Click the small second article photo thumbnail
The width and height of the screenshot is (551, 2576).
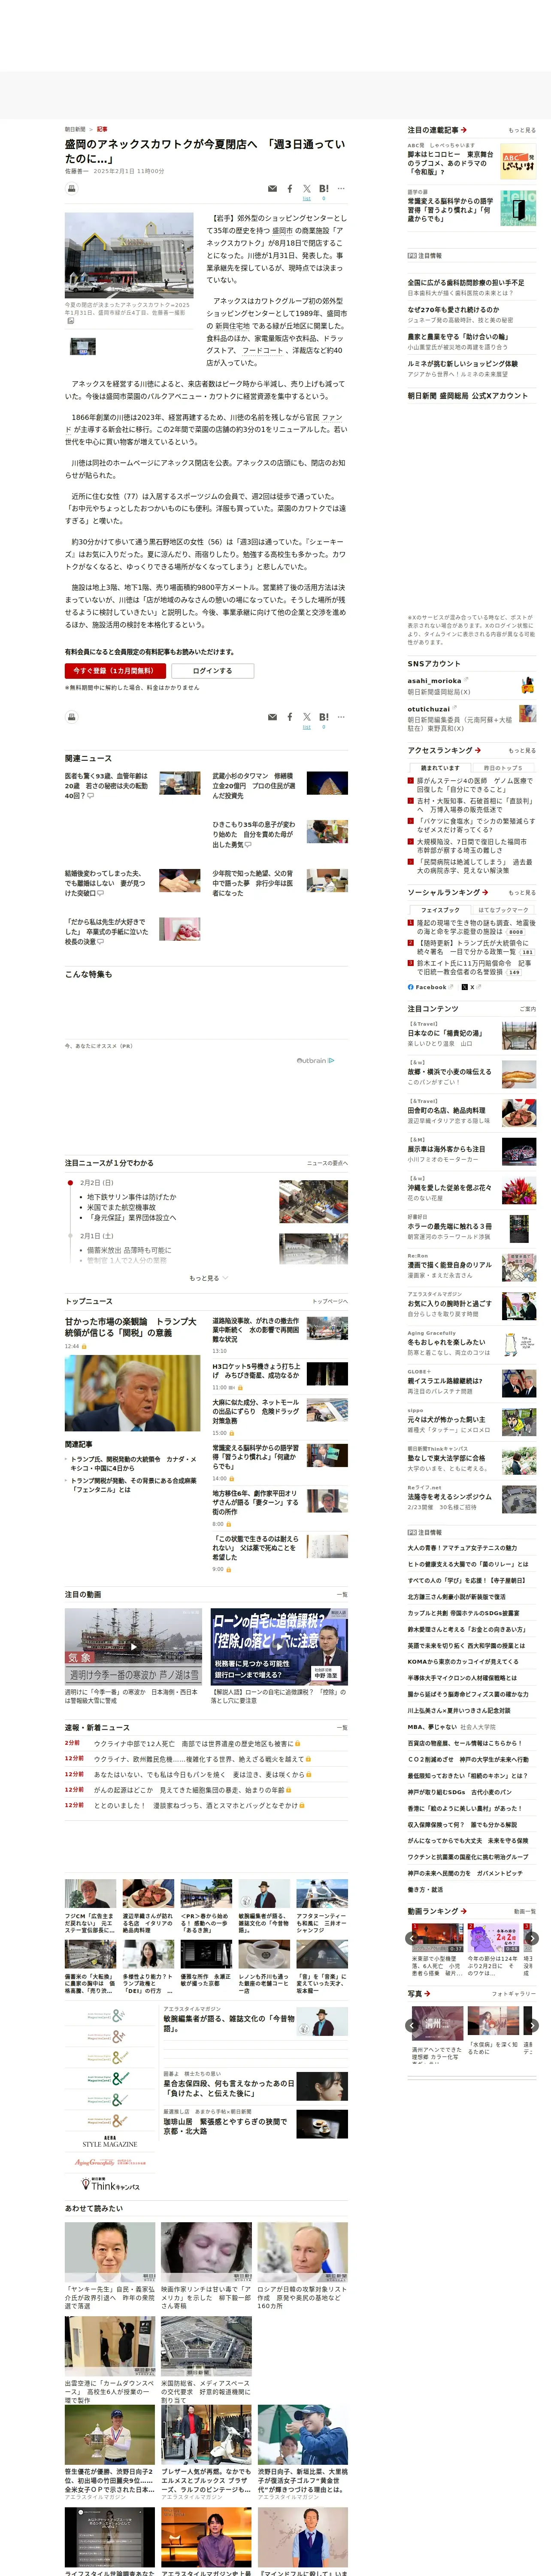click(83, 347)
